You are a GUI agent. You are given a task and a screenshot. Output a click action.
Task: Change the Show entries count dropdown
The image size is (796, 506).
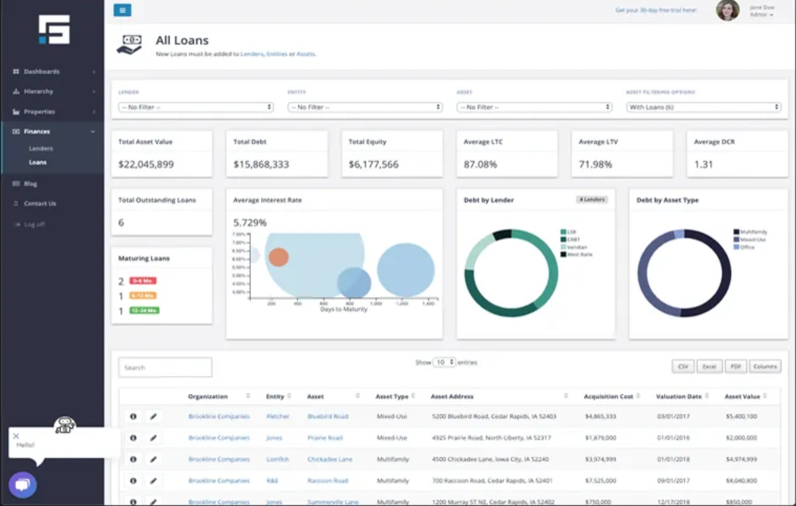coord(444,363)
